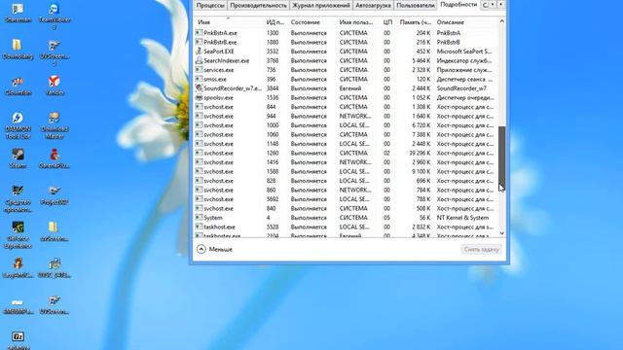Select the svchost.exe row with PID 1060
Viewport: 623px width, 350px height.
click(x=346, y=134)
